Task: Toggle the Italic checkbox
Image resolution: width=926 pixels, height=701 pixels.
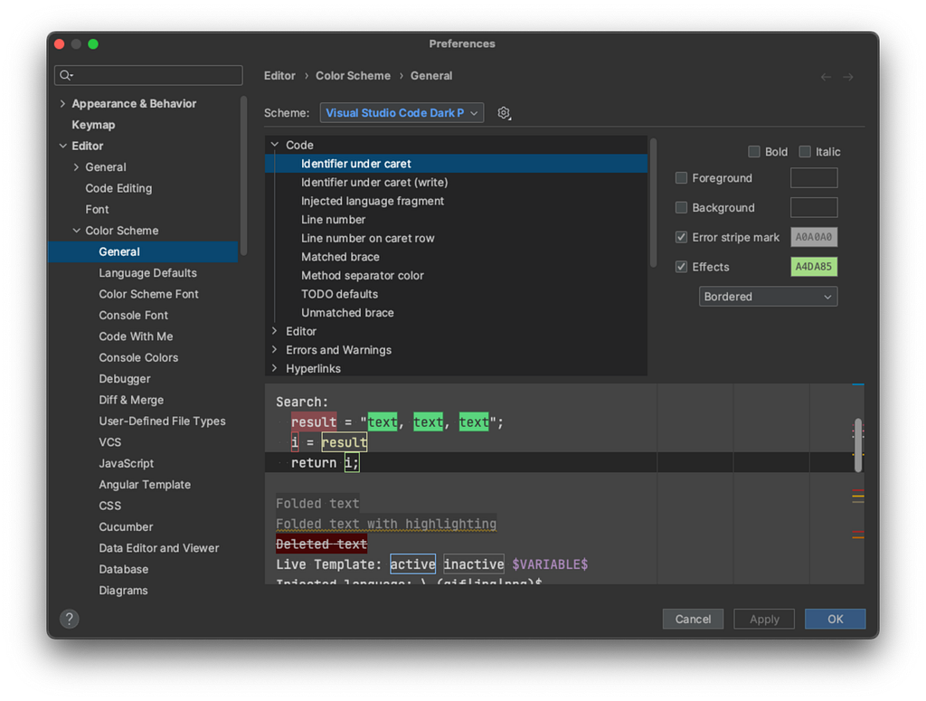Action: [805, 152]
